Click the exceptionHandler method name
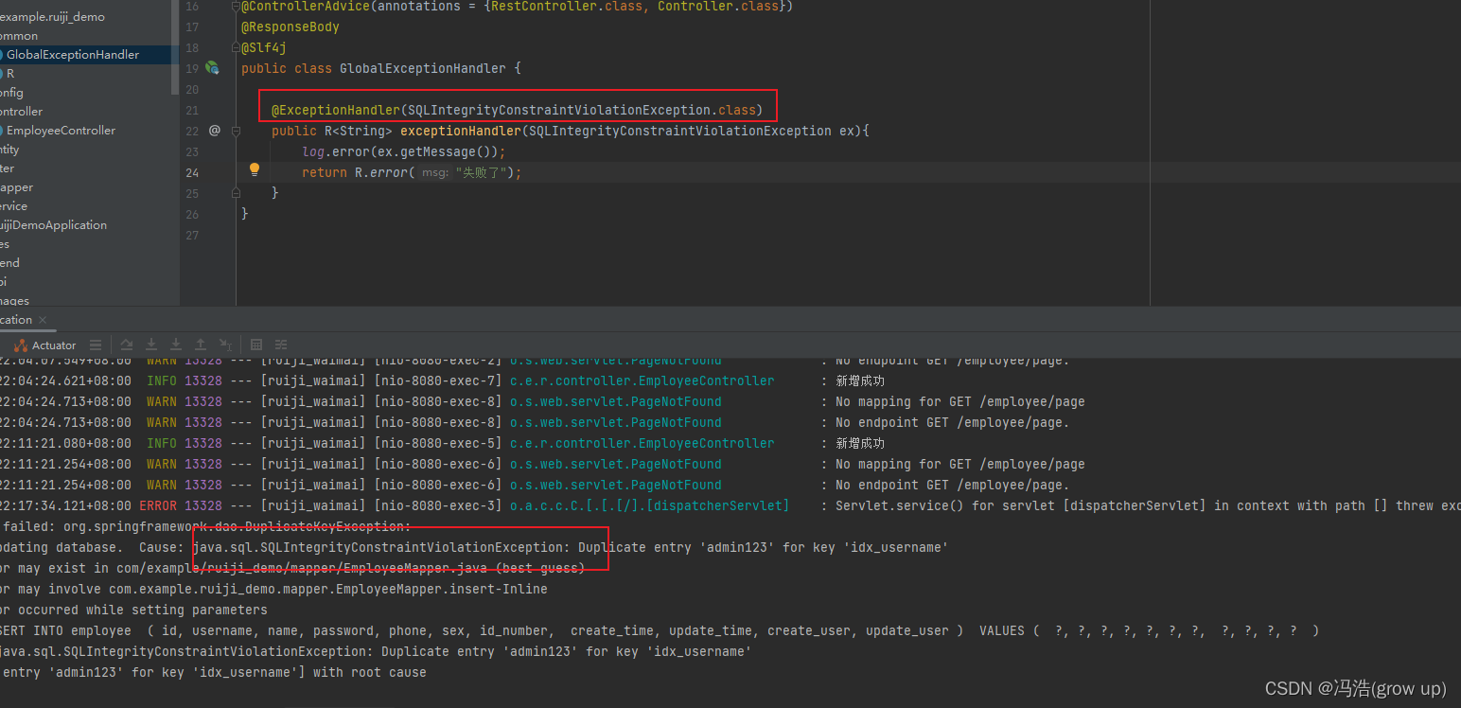Screen dimensions: 1461x708 click(x=461, y=131)
